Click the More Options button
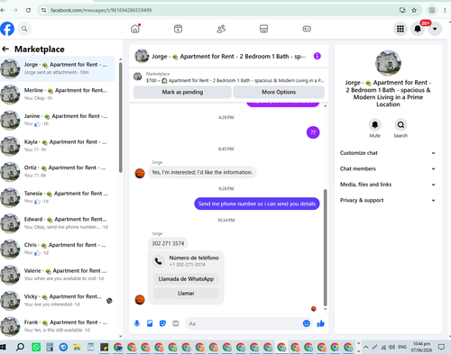The width and height of the screenshot is (451, 354). click(279, 92)
